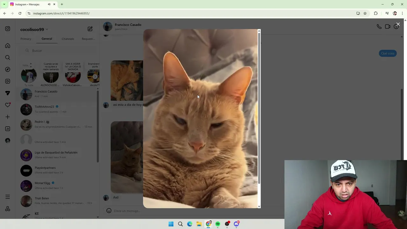
Task: Open the emoji picker in the message box
Action: pyautogui.click(x=109, y=211)
